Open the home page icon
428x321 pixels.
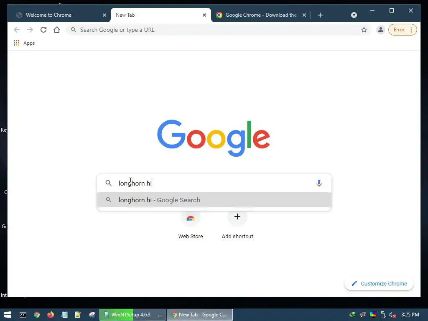pos(57,30)
